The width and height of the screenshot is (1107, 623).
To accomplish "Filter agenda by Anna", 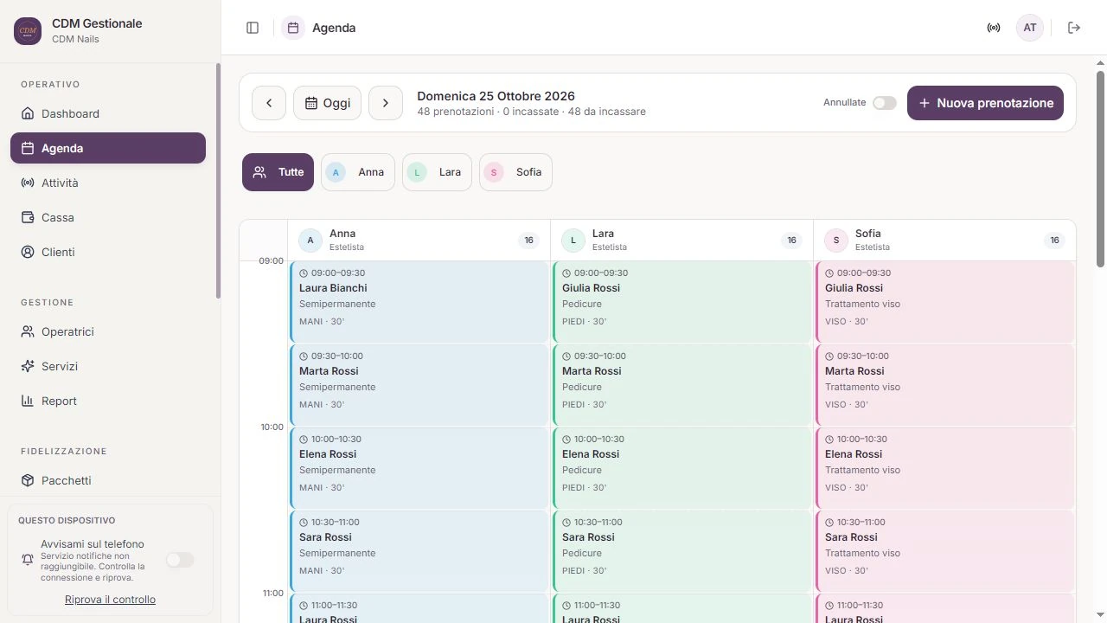I will pos(358,172).
